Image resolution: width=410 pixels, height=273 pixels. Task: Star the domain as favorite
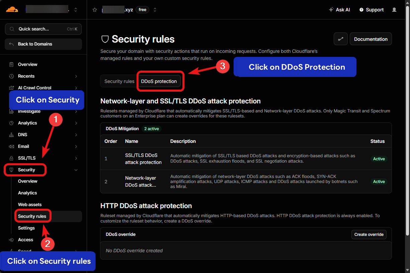point(95,10)
